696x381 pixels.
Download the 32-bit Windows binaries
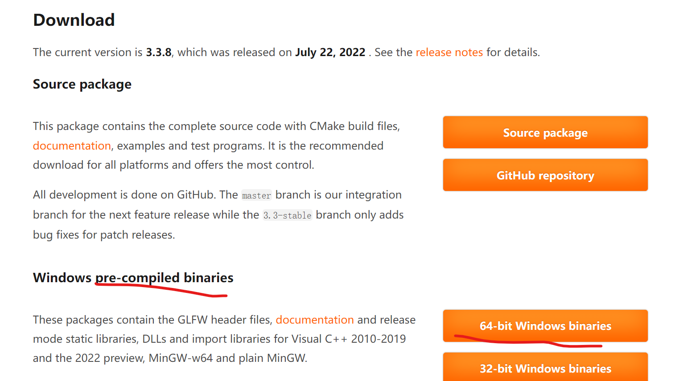[x=545, y=368]
